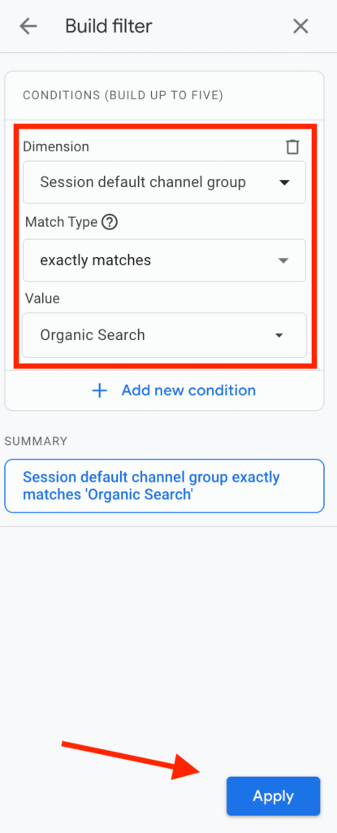Expand the Organic Search value dropdown arrow

pyautogui.click(x=279, y=336)
